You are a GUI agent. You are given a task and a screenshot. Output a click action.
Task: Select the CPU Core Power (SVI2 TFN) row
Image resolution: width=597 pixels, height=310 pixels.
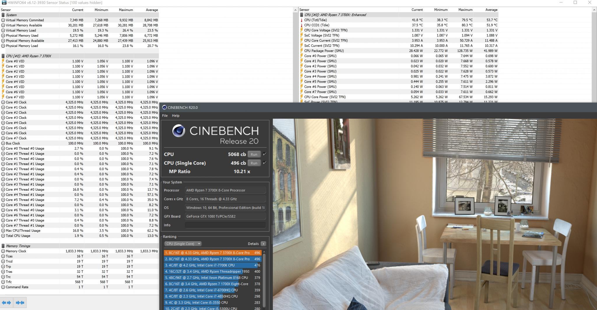click(398, 97)
